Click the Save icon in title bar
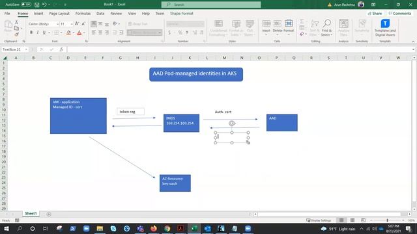 [37, 5]
